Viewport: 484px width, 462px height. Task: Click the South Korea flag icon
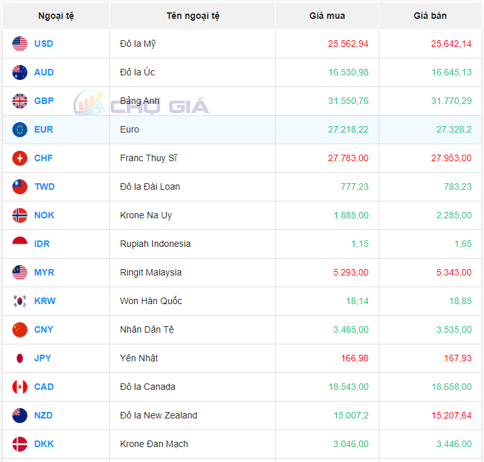click(x=20, y=301)
